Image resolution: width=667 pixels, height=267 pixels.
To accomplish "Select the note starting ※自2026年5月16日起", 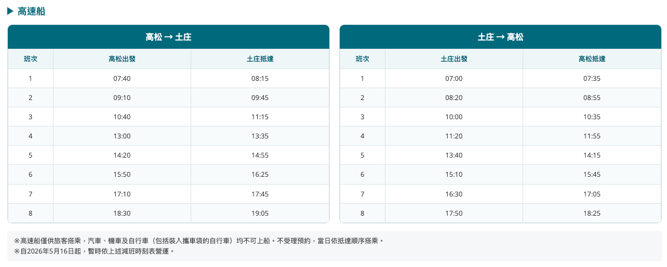I will tap(94, 251).
